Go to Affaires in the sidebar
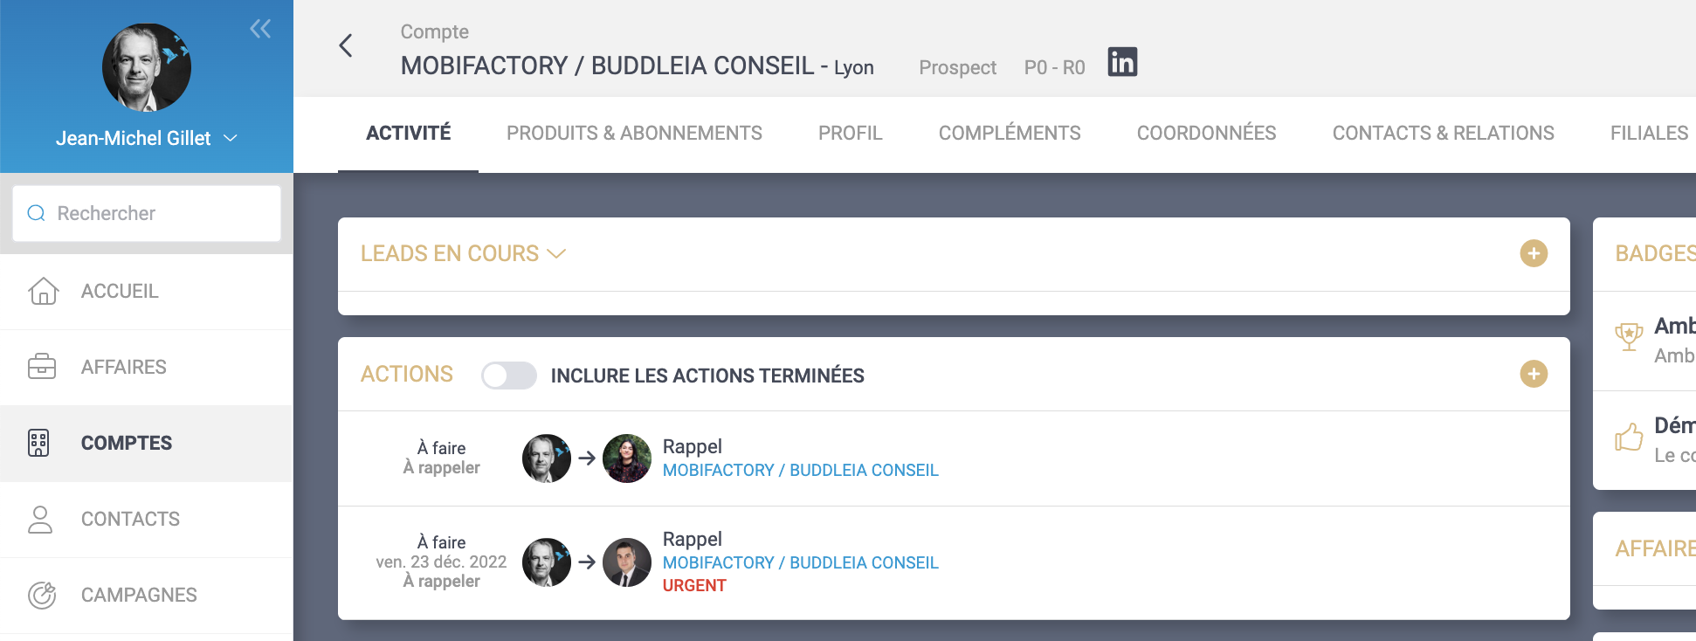Screen dimensions: 1696x641 click(123, 367)
